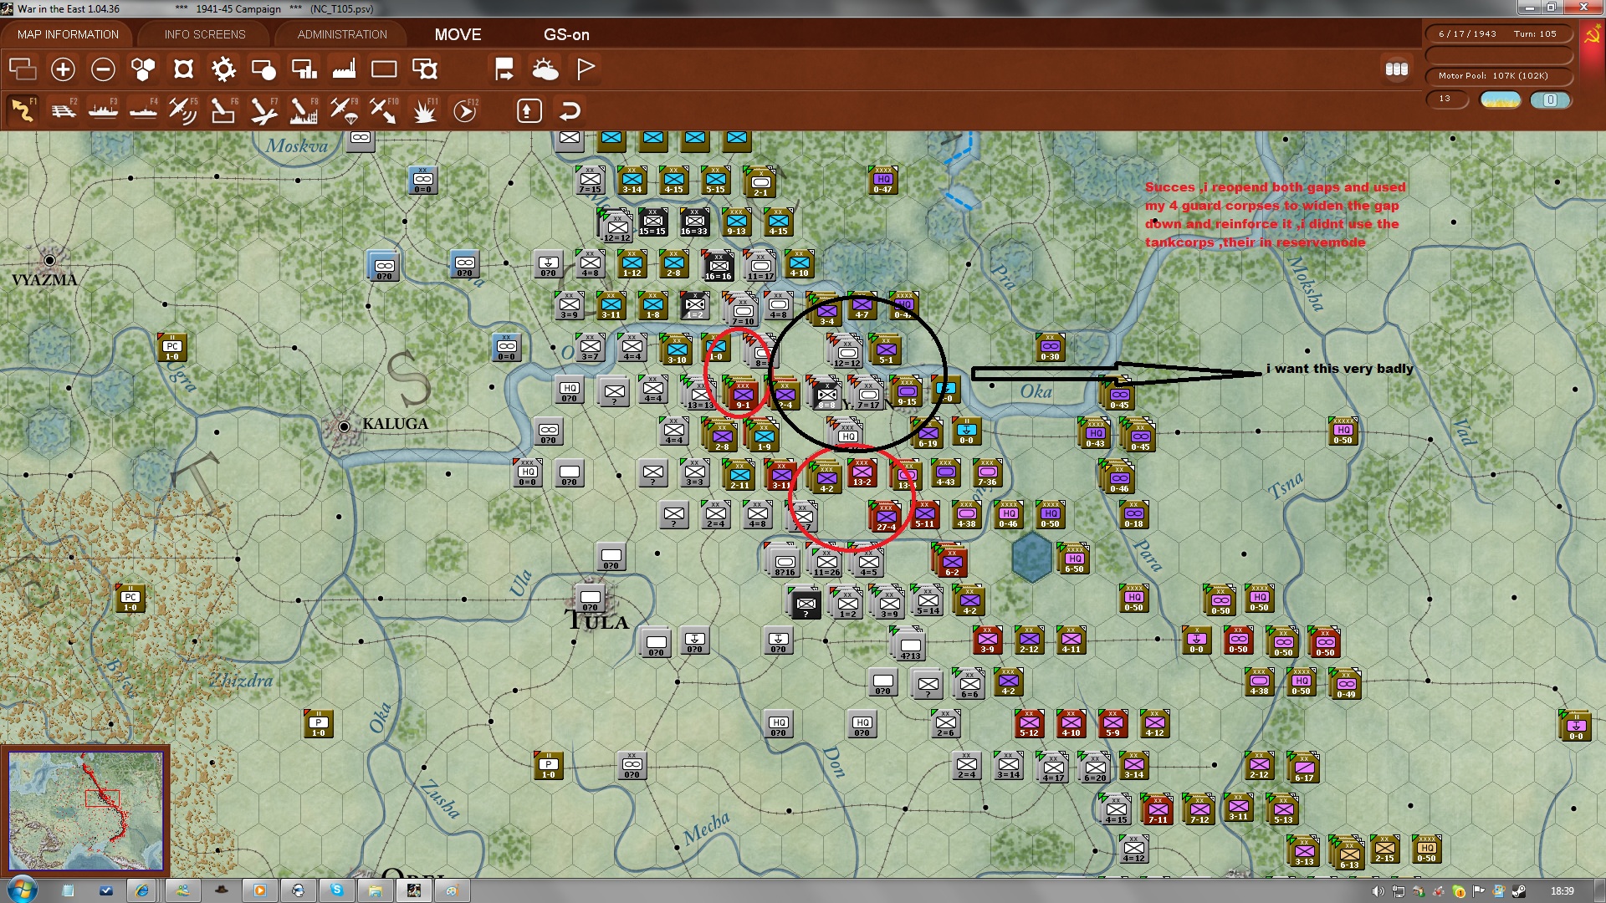Select the F9 Air Transport mode icon

[x=344, y=110]
